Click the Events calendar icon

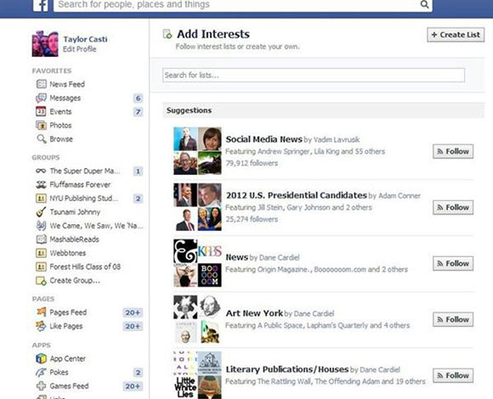[x=41, y=111]
